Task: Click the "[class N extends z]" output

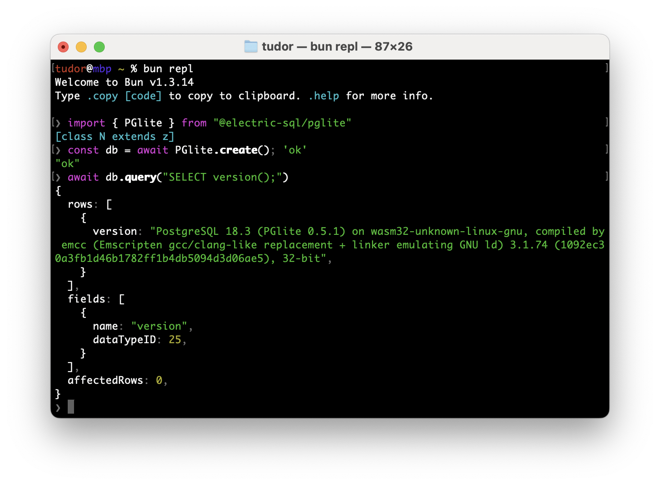Action: click(x=115, y=136)
